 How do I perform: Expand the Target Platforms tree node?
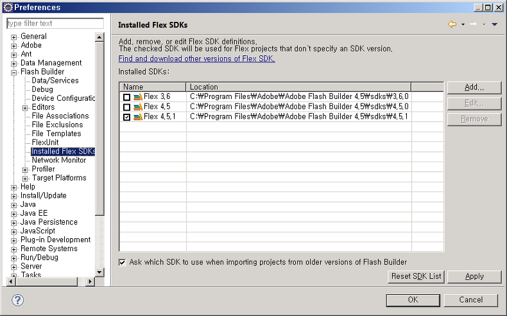[x=25, y=179]
